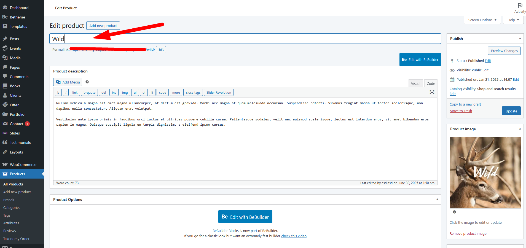Collapse the Product Options panel

point(437,200)
